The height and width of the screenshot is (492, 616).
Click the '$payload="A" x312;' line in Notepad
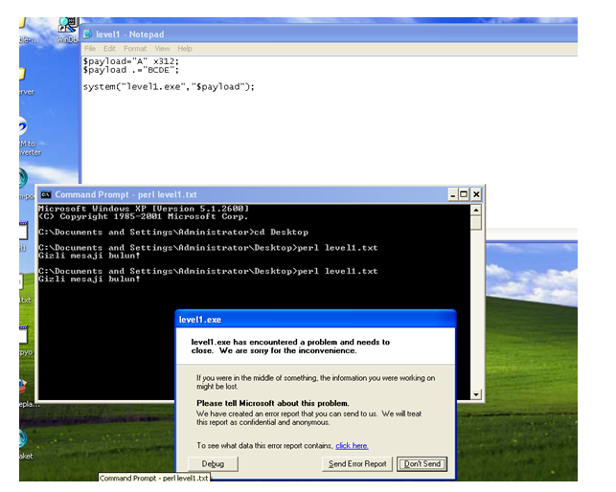click(x=131, y=61)
